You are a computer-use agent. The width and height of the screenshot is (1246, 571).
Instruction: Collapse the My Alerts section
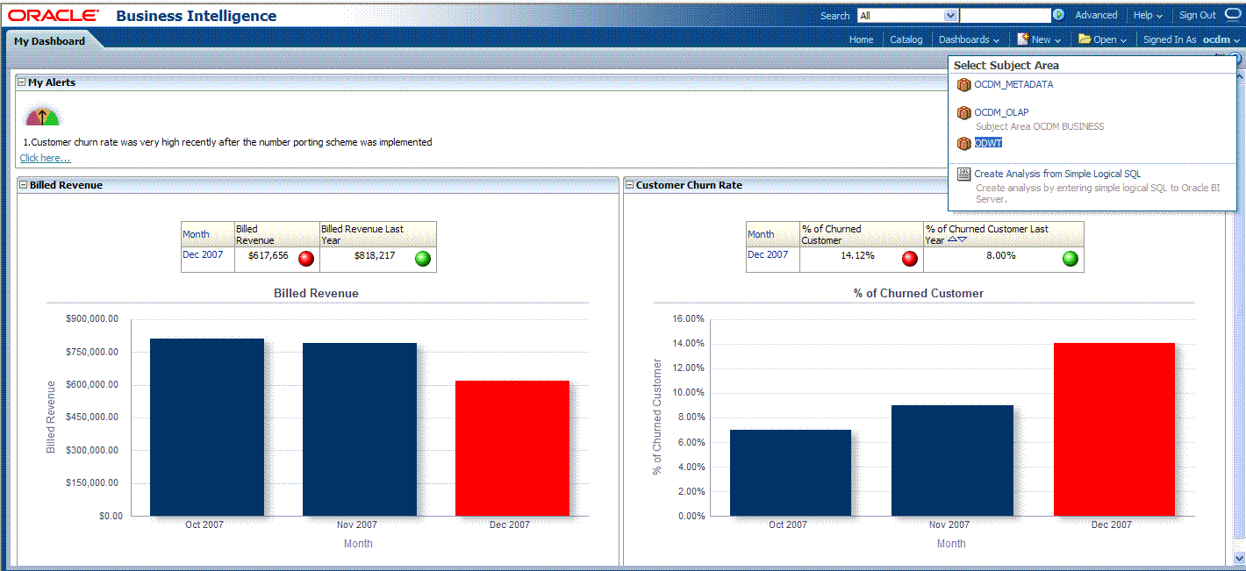pyautogui.click(x=22, y=82)
